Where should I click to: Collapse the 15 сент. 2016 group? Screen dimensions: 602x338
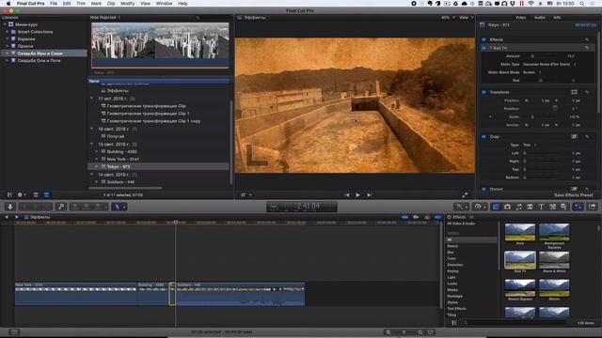pos(92,144)
